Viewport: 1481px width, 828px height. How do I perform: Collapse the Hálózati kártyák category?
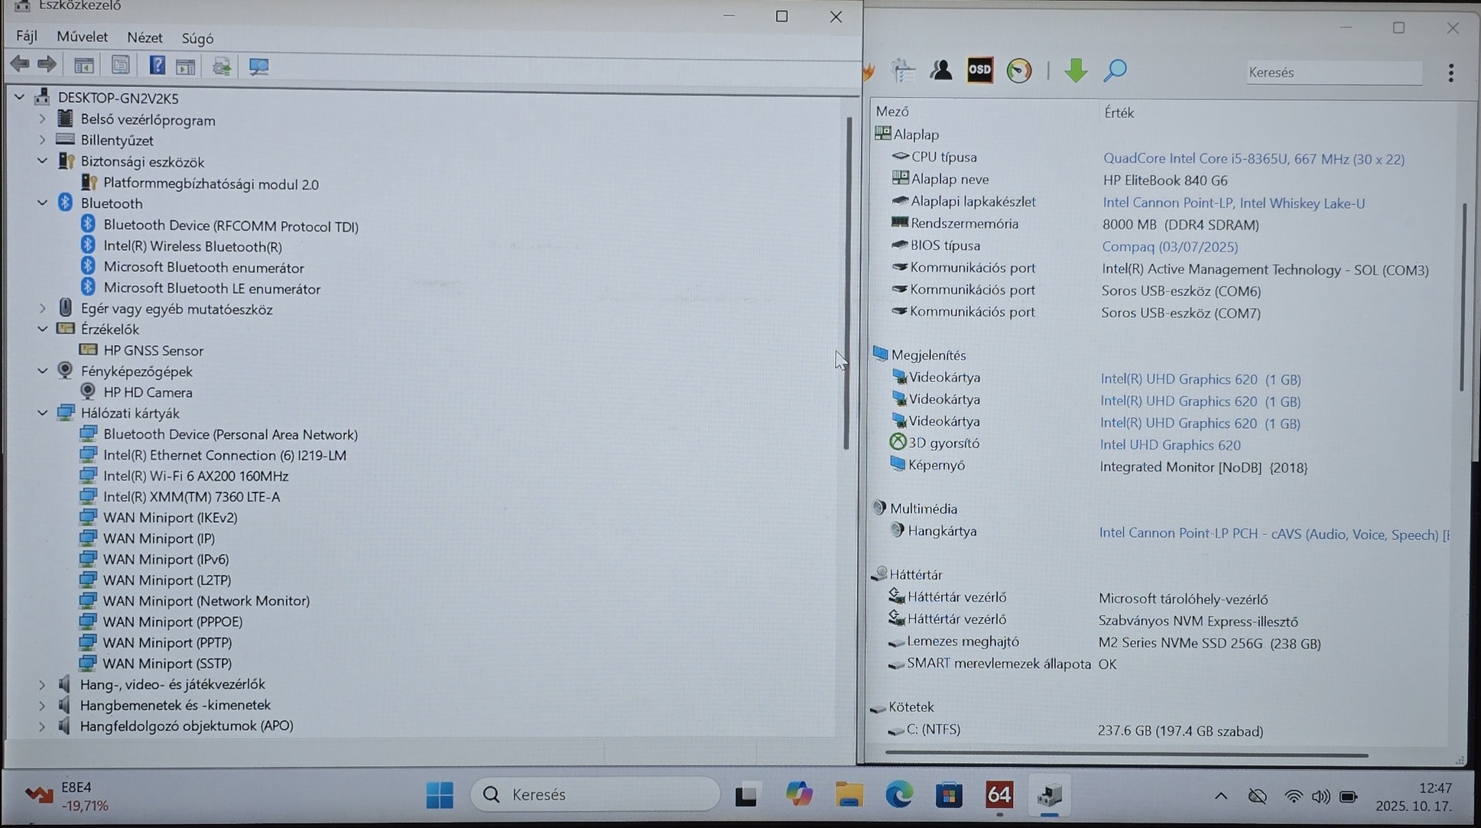tap(43, 413)
